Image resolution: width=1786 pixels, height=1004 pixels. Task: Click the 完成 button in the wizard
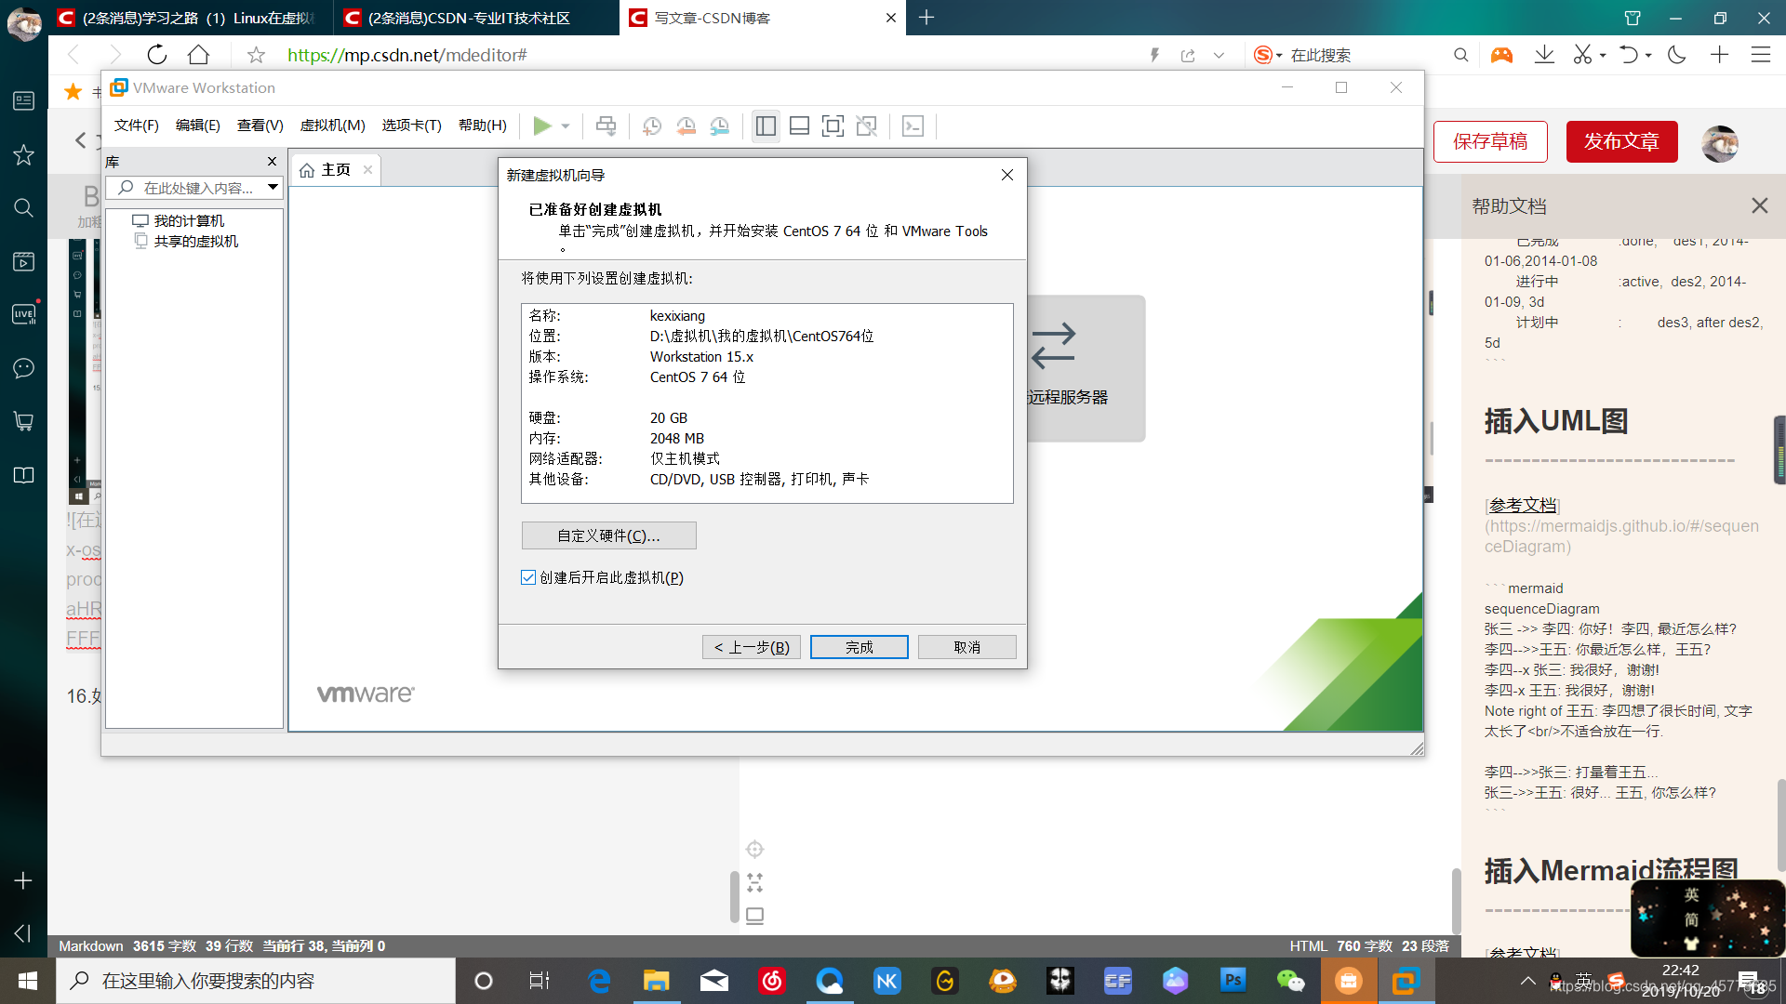point(859,647)
